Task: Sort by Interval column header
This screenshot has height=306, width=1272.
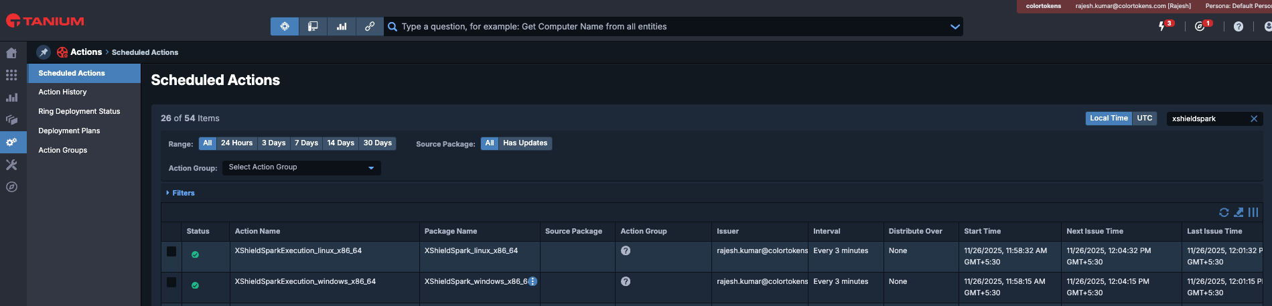Action: 827,231
